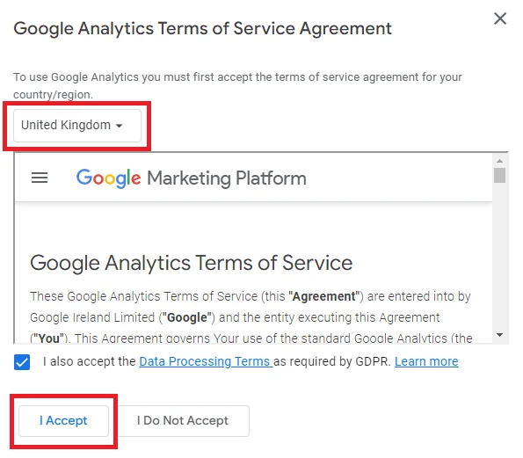Click the scrollbar down arrow
The image size is (523, 458).
pyautogui.click(x=499, y=335)
